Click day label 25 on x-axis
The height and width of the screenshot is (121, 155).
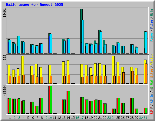[118, 118]
